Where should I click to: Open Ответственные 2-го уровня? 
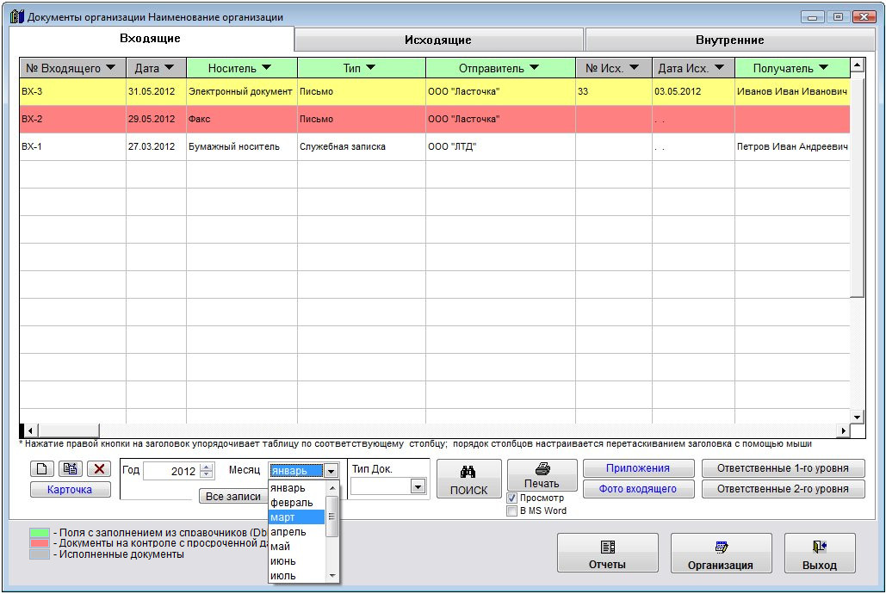point(784,489)
